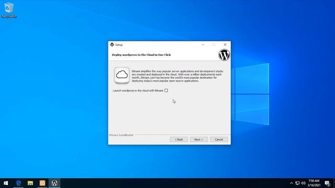Enable Launch wordpress in the cloud checkbox
The image size is (335, 188).
pos(166,90)
